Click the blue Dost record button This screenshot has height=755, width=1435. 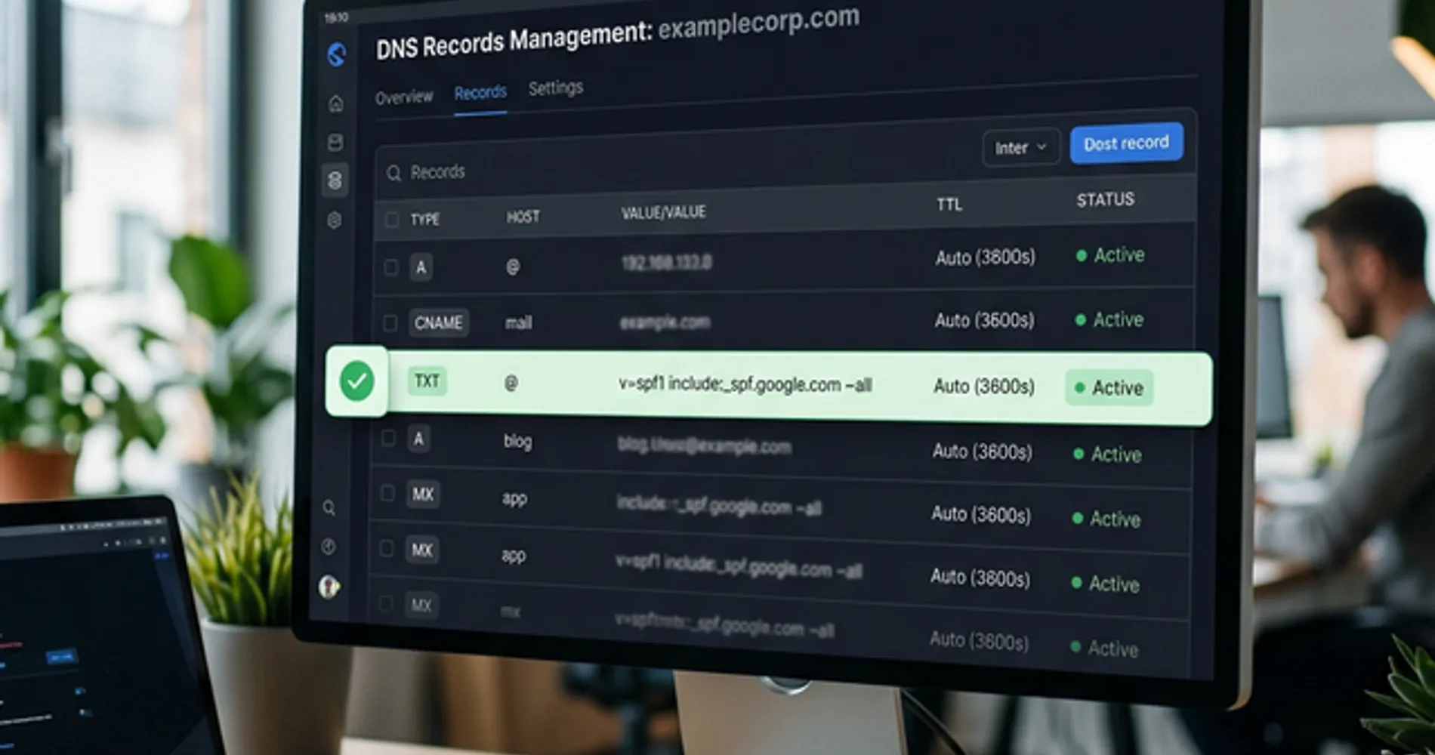1125,143
